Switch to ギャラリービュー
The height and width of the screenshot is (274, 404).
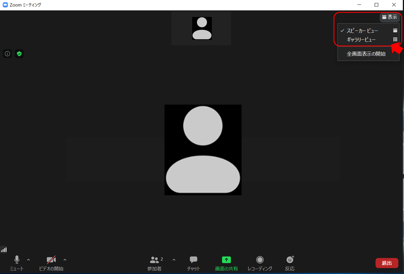(x=369, y=40)
